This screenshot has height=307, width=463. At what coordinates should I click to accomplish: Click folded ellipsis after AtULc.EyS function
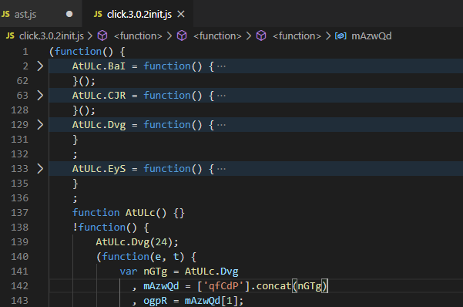click(221, 169)
